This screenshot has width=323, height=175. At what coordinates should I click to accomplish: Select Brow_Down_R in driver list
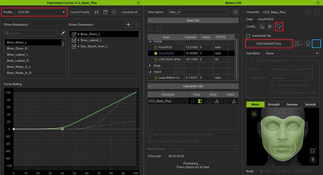coord(33,48)
